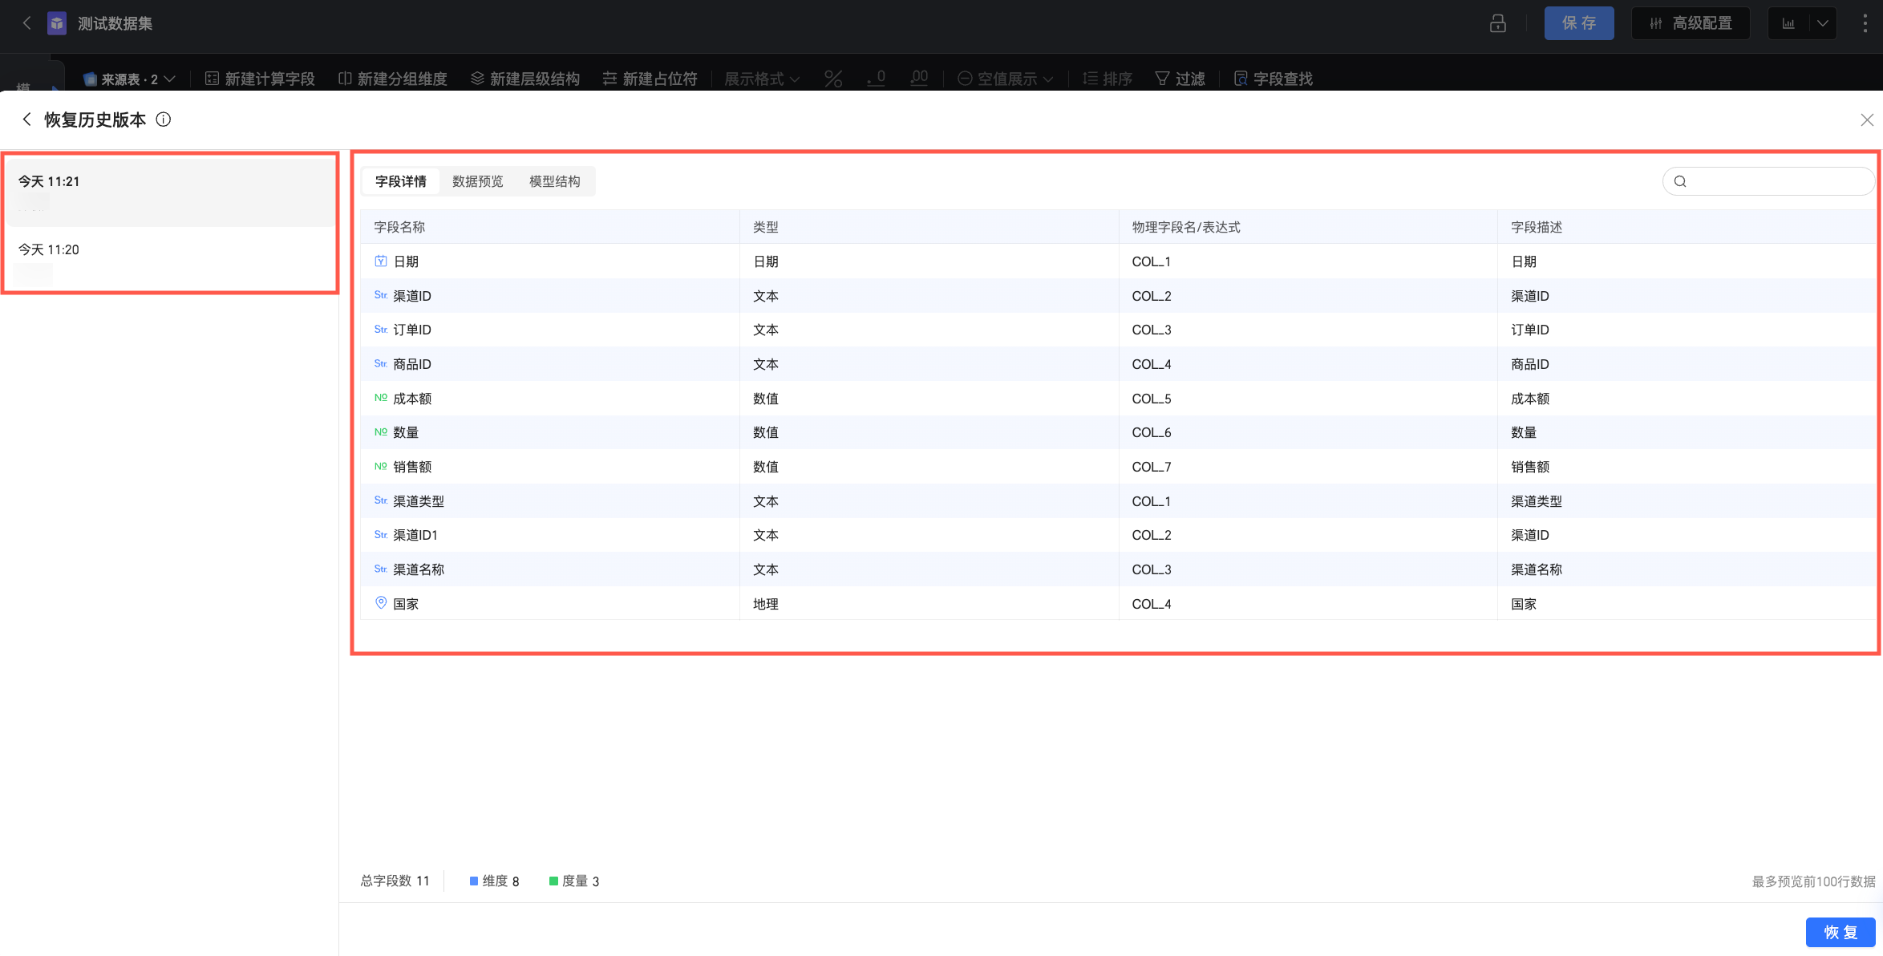Screen dimensions: 1883x956
Task: Focus the field search input box
Action: click(1776, 181)
